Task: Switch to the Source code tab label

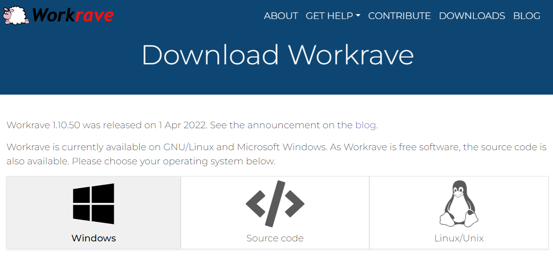Action: tap(275, 238)
